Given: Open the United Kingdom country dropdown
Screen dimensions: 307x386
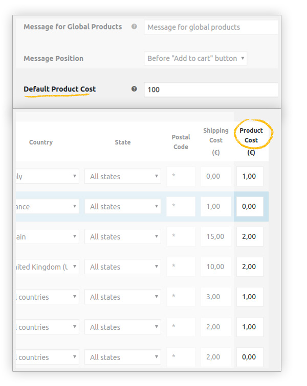Looking at the screenshot, I should click(47, 267).
